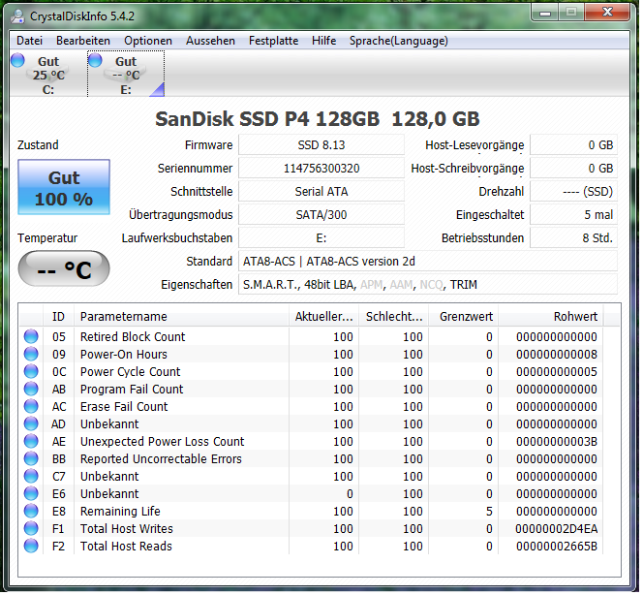This screenshot has width=643, height=595.
Task: Click the Betriebsstunden value 8 Std.
Action: 573,238
